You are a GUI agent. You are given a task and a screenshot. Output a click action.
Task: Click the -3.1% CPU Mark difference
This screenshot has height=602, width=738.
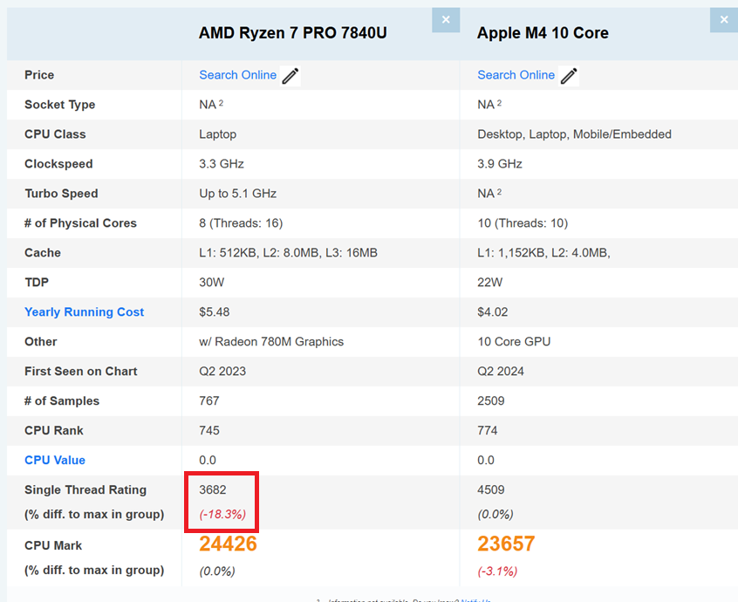click(x=497, y=571)
